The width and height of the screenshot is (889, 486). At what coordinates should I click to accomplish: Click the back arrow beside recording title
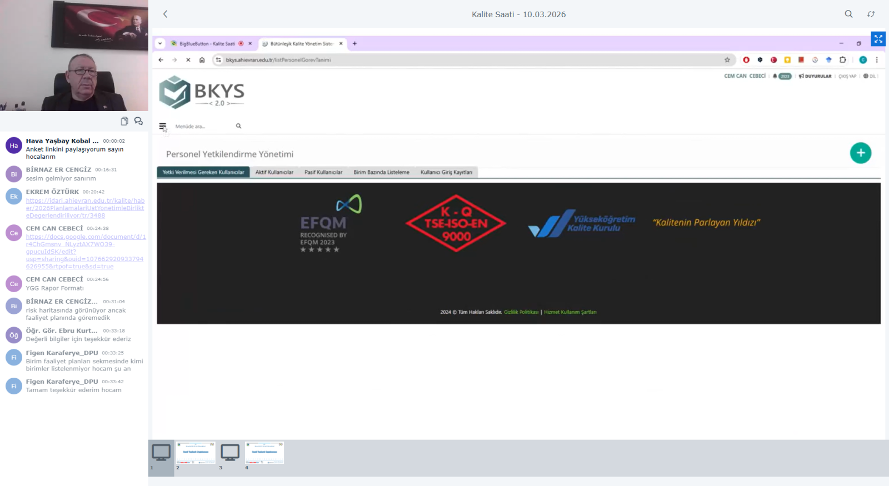click(x=165, y=14)
